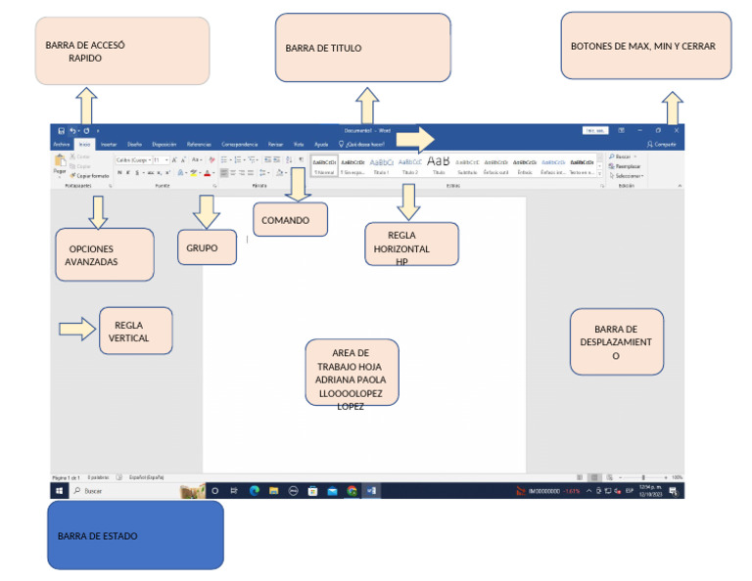Screen dimensions: 752x581
Task: Expand the styles gallery More arrow
Action: click(599, 174)
